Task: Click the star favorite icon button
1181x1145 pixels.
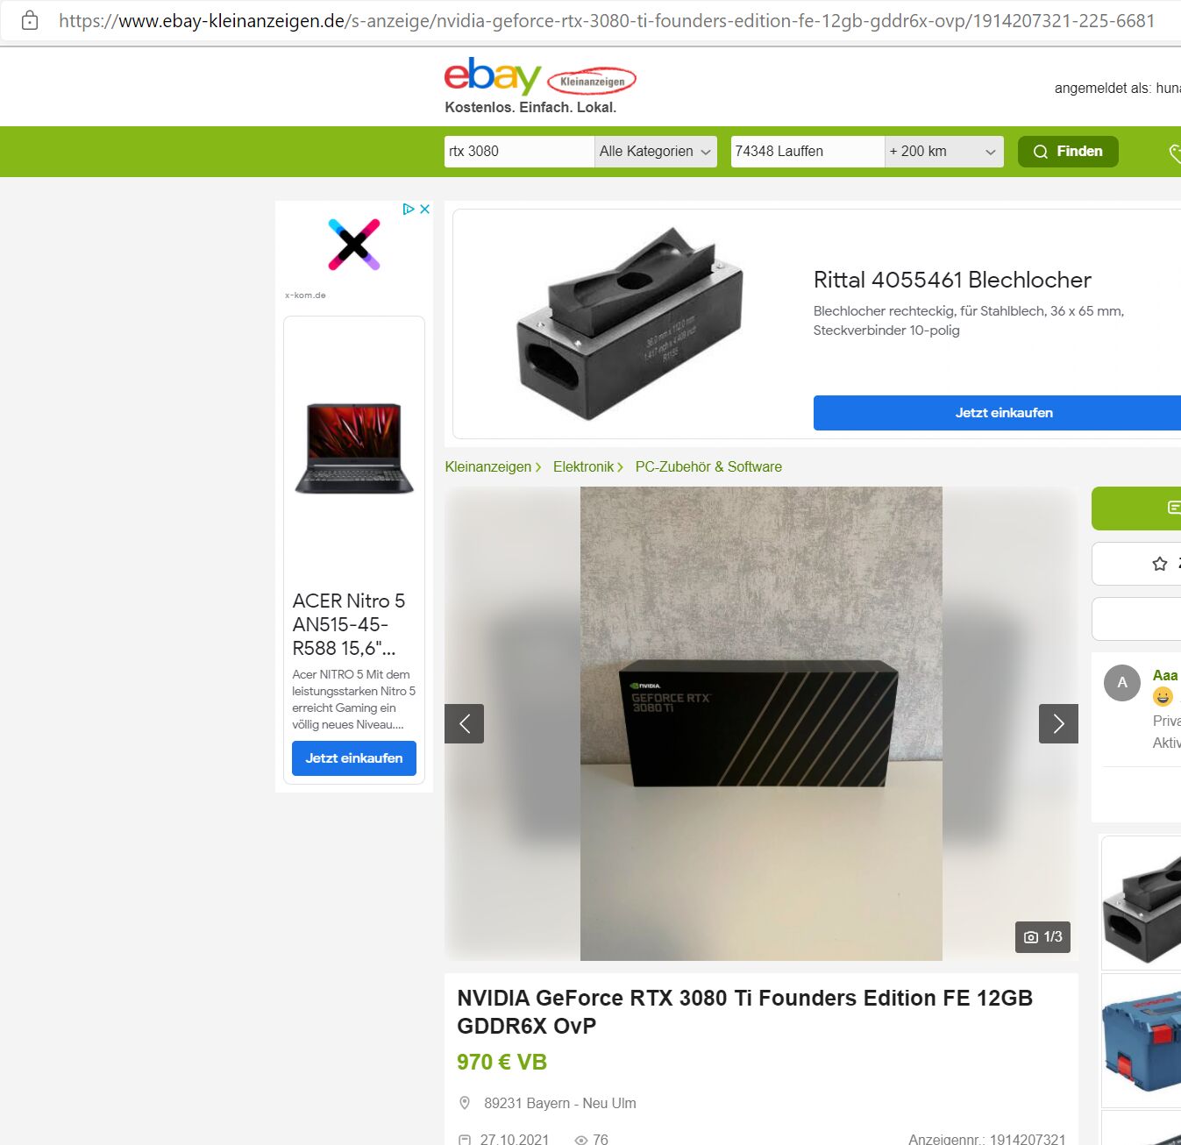Action: [1160, 564]
